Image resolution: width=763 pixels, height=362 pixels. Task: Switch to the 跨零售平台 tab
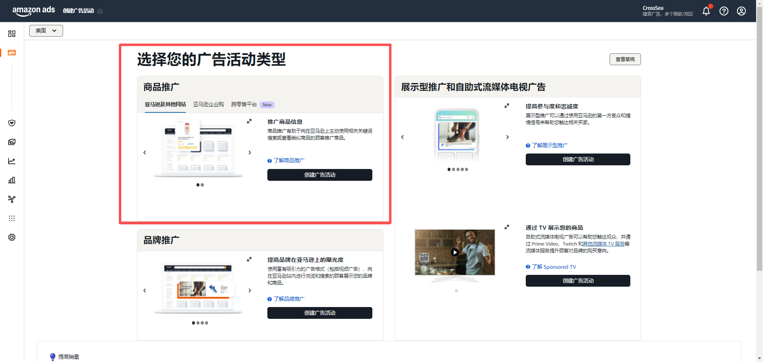click(244, 105)
